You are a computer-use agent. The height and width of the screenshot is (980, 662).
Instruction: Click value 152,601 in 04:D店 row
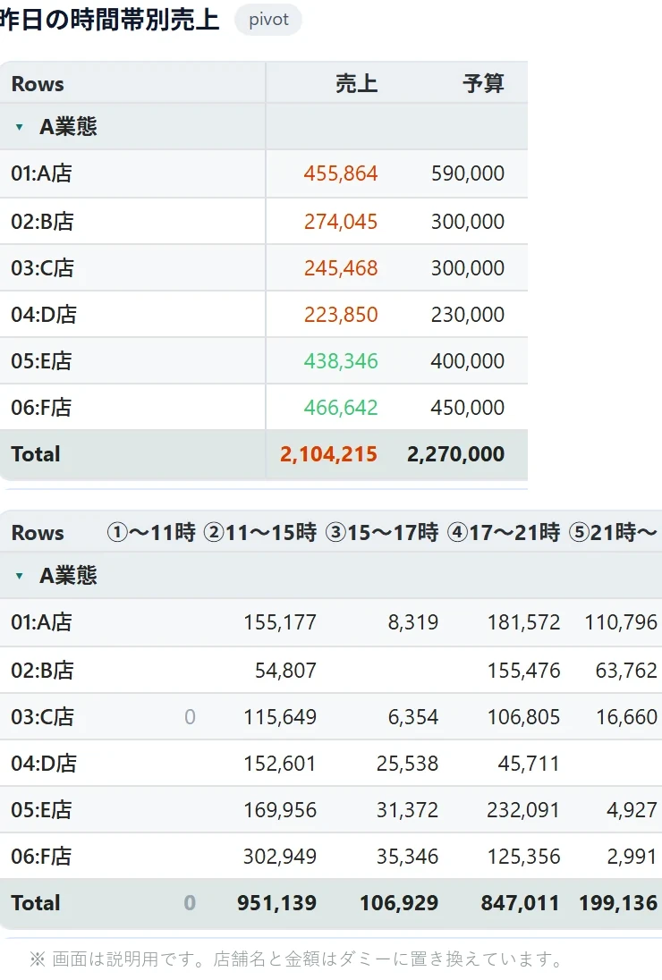tap(280, 764)
